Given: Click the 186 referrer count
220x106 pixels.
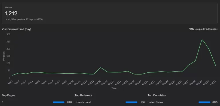Looking at the screenshot, I should pyautogui.click(x=143, y=102).
